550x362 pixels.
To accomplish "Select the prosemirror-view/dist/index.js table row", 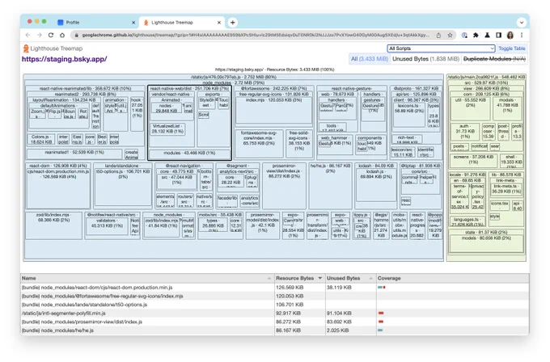I will [275, 322].
